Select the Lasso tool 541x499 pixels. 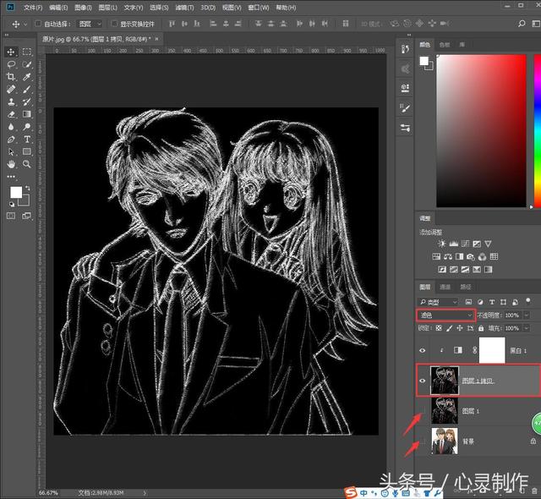tap(11, 64)
